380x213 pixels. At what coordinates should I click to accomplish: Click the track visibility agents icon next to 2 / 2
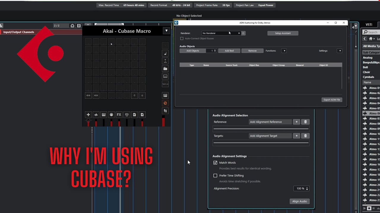click(72, 26)
